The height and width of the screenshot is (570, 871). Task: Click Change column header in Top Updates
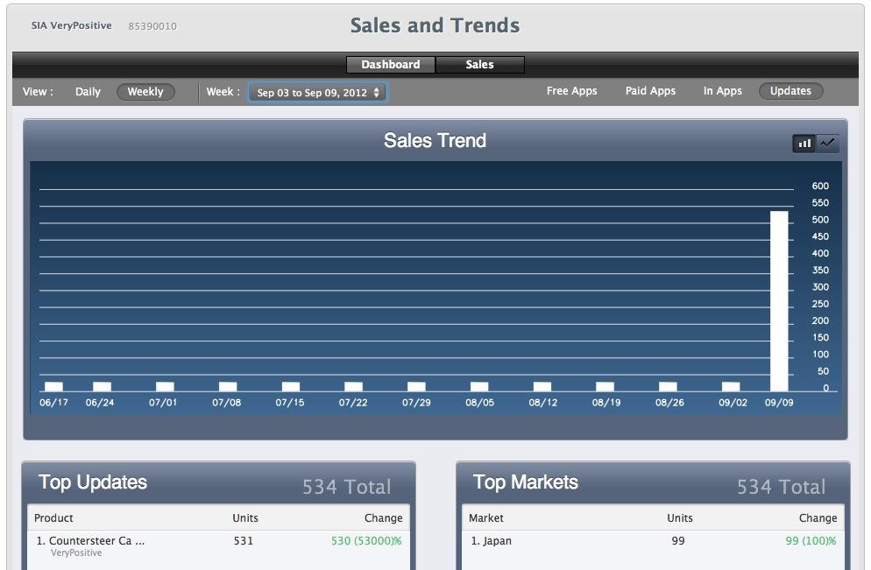click(x=383, y=517)
